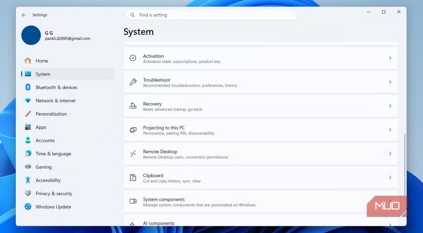The width and height of the screenshot is (423, 233).
Task: Click the Remote Desktop icon
Action: click(133, 153)
